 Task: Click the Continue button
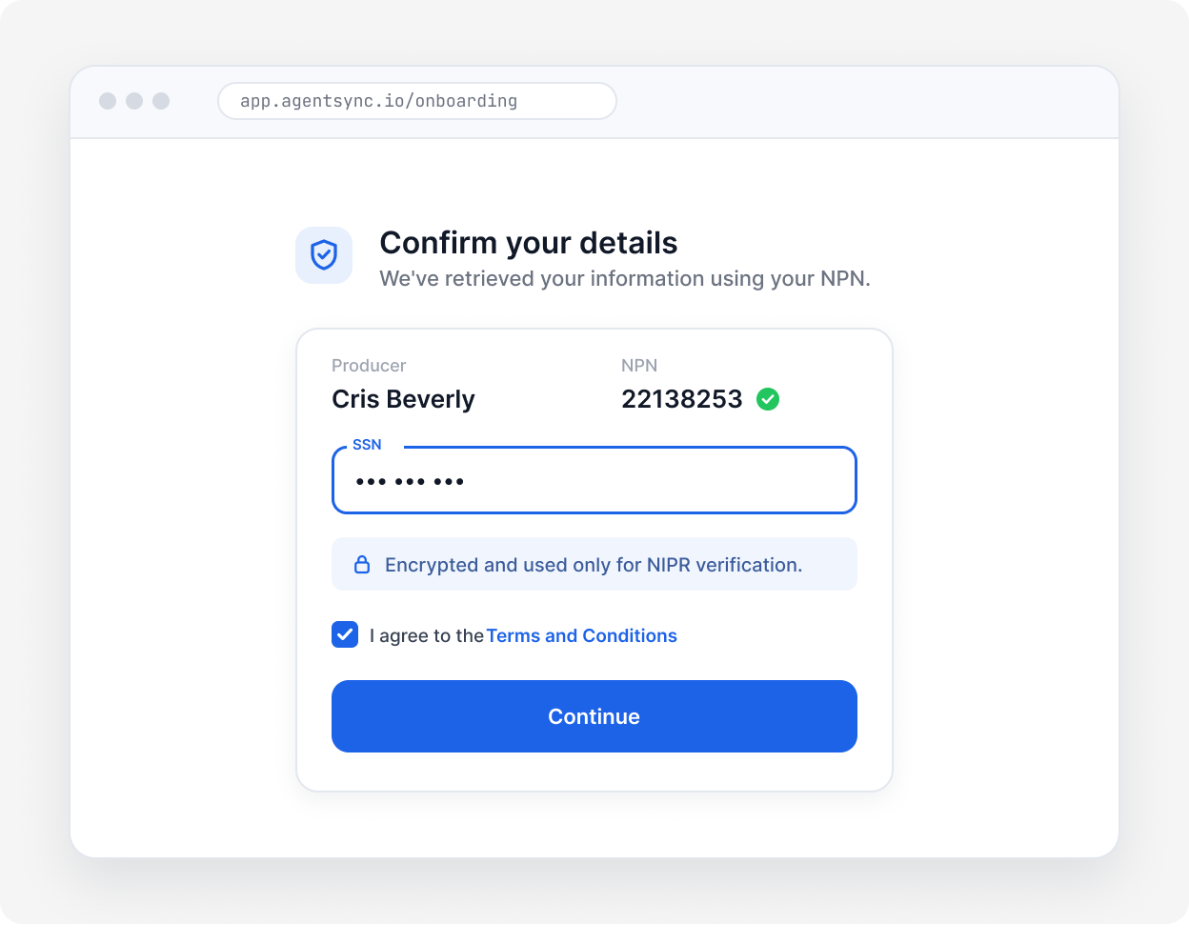click(594, 716)
